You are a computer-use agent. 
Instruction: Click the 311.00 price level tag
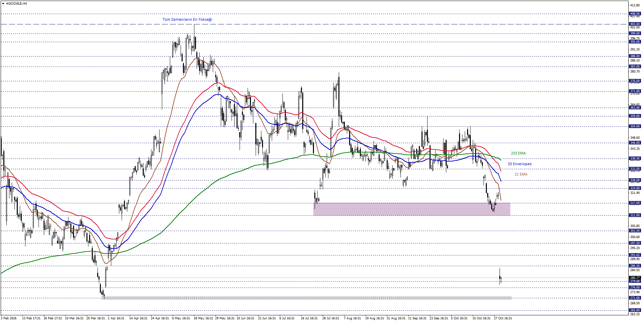[635, 215]
